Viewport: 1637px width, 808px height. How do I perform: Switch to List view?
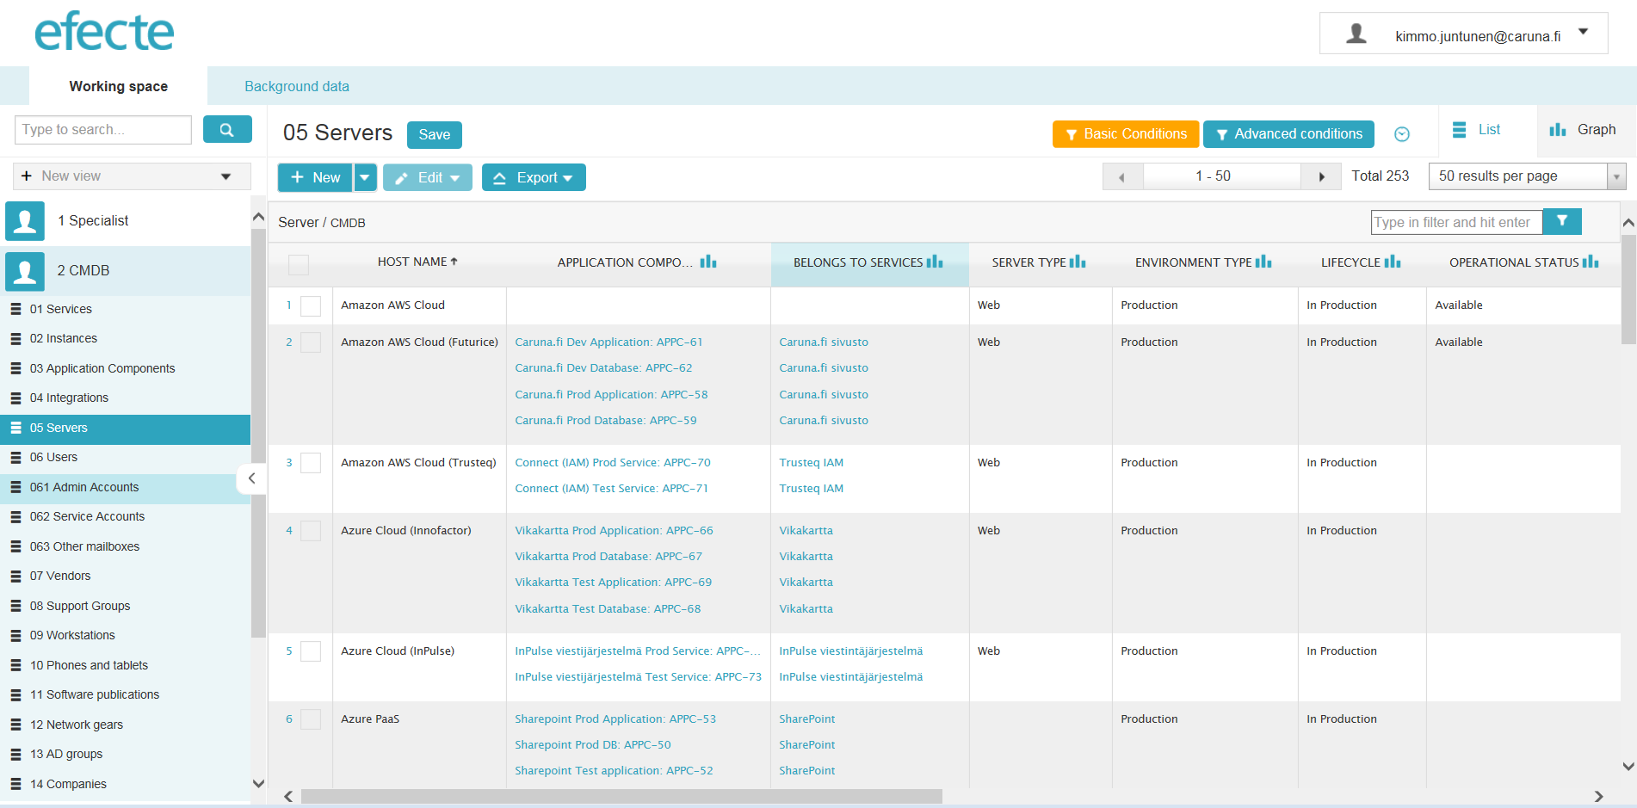click(1477, 130)
